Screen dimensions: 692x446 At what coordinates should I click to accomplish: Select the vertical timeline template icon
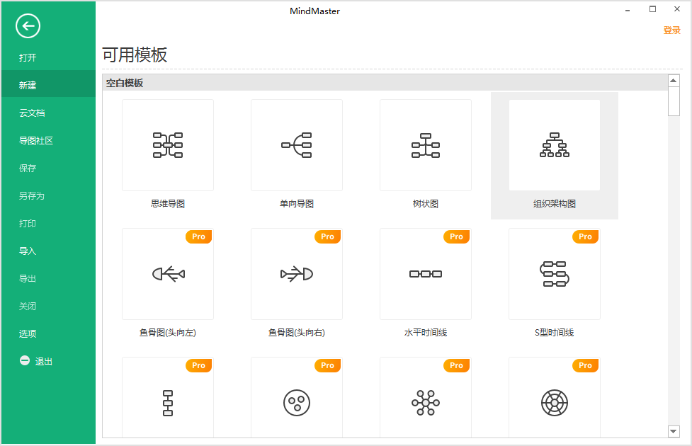(168, 403)
